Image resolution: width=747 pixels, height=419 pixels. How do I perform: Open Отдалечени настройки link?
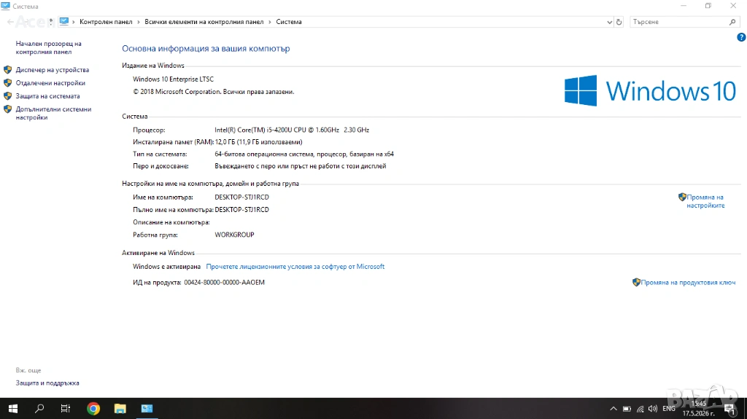pos(50,83)
